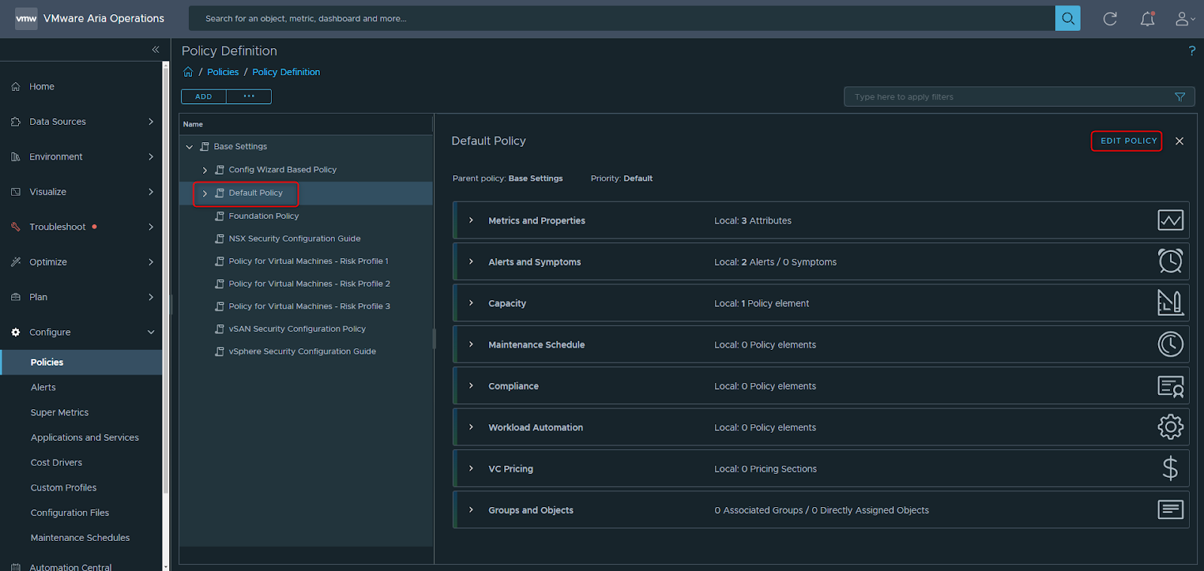Expand the Groups and Objects section
This screenshot has width=1204, height=571.
[471, 510]
